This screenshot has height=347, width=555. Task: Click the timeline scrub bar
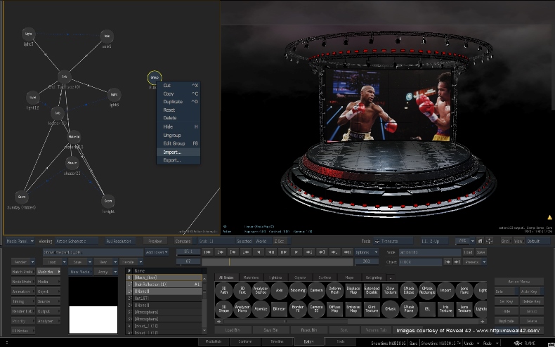(x=277, y=262)
